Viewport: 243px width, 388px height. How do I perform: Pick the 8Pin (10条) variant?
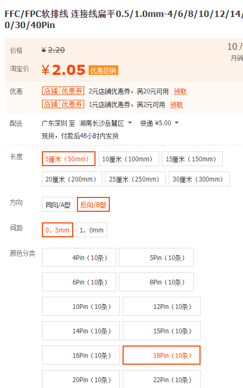tap(156, 282)
